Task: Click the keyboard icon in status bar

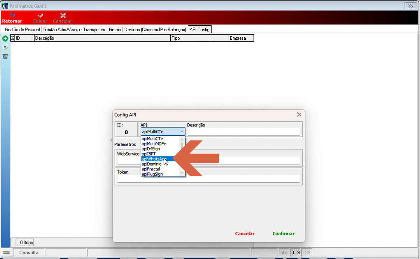Action: click(x=7, y=252)
